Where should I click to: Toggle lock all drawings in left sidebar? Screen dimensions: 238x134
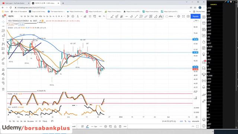pos(3,79)
